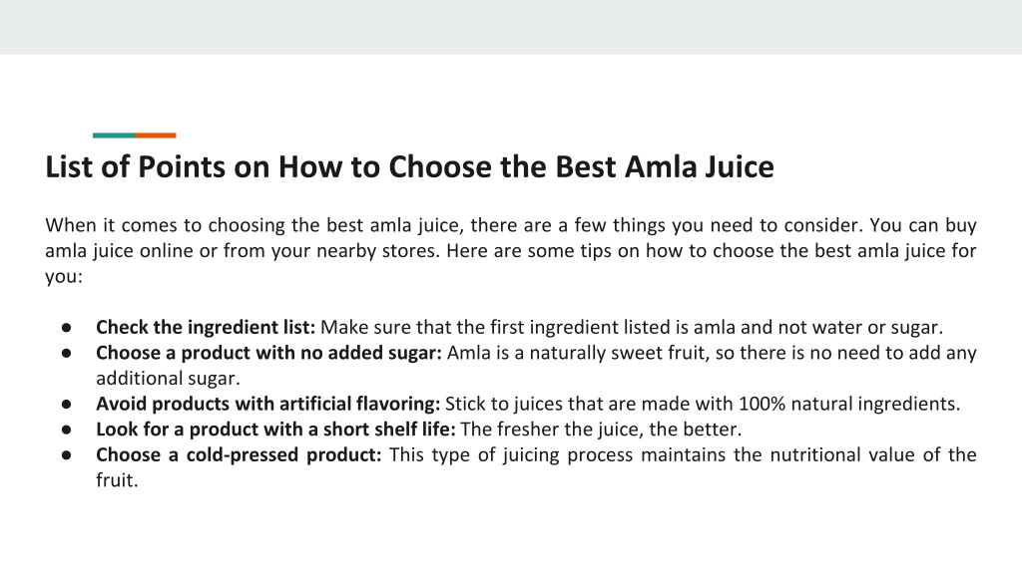Click 'Choose a cold-pressed product:' bold text

tap(239, 454)
